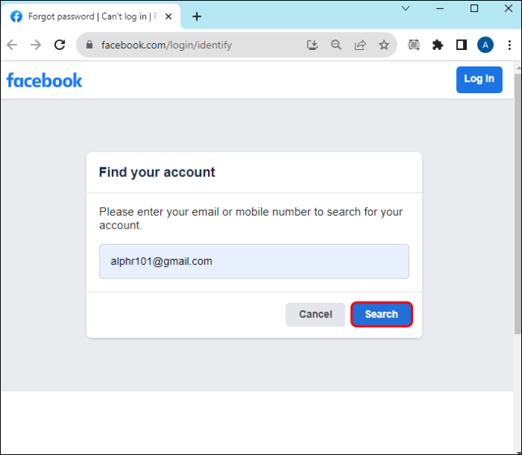Open profile avatar A menu
Image resolution: width=522 pixels, height=455 pixels.
[486, 45]
